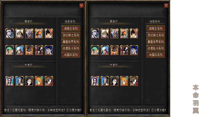Choose green-haired Zoro avatar in left panel
The height and width of the screenshot is (117, 199).
click(x=9, y=50)
